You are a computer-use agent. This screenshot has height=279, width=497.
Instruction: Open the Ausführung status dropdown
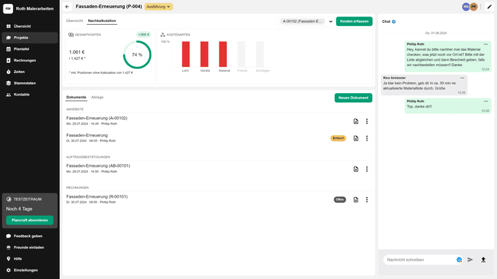tap(159, 6)
